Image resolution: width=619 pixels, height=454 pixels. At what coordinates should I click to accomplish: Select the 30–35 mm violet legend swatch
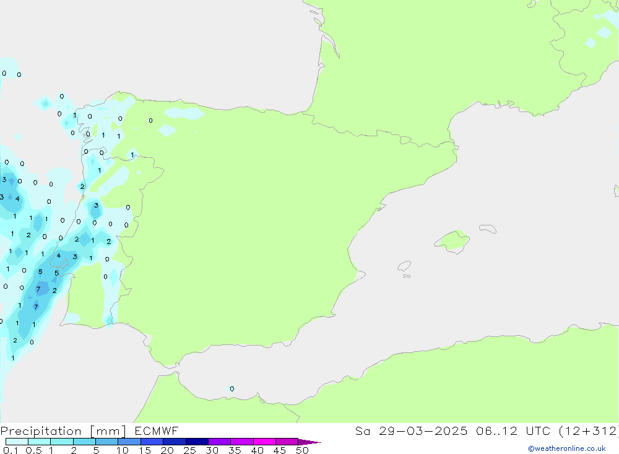pos(220,442)
